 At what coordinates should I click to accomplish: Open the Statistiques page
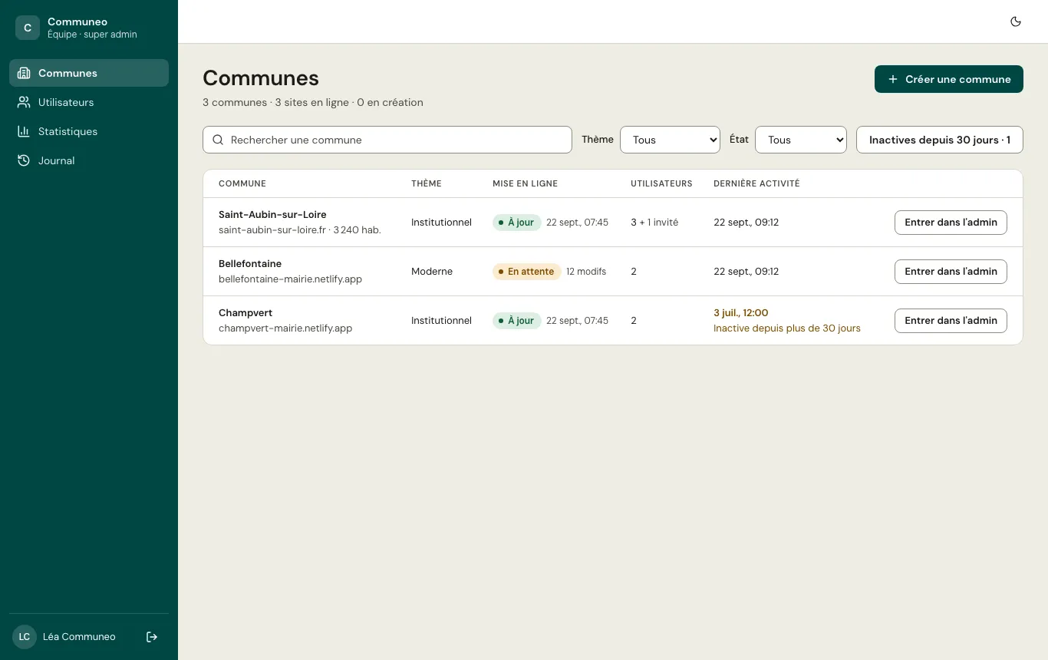pos(89,131)
